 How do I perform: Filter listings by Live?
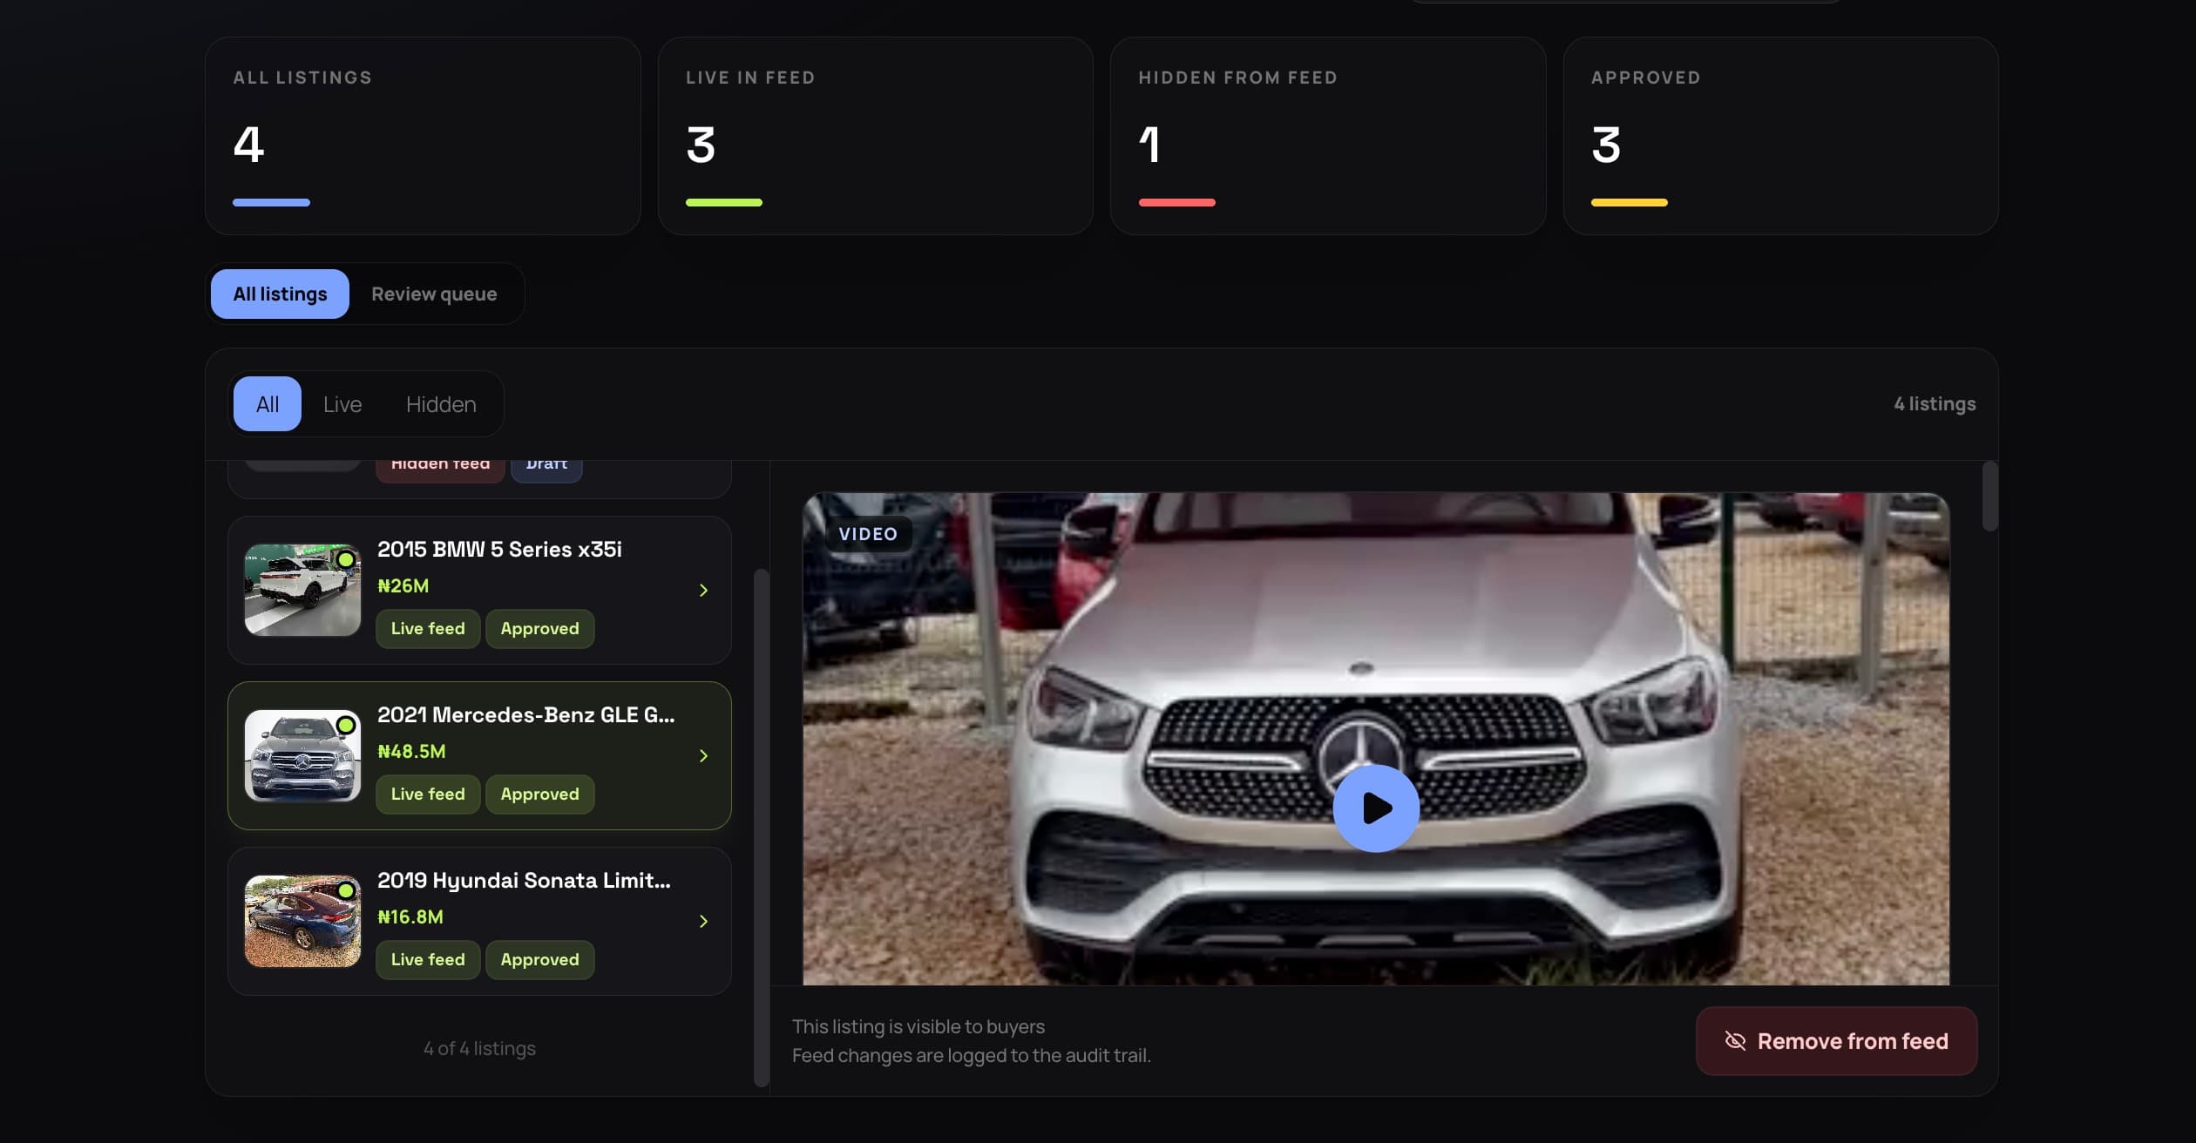[x=342, y=404]
